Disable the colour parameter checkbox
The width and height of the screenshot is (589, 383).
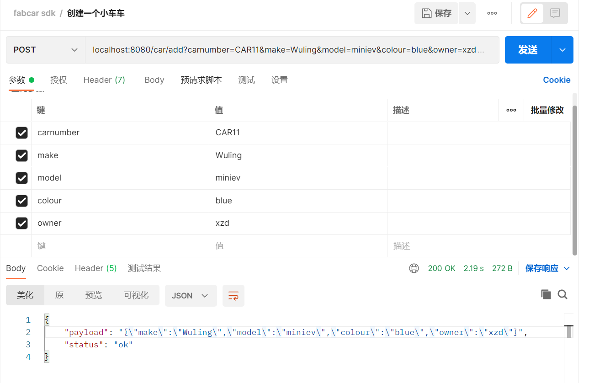[x=21, y=200]
